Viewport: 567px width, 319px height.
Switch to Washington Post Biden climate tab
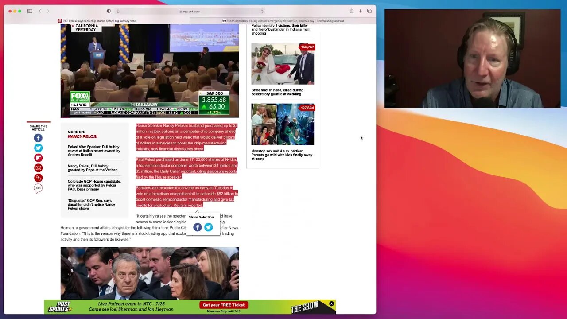point(283,21)
